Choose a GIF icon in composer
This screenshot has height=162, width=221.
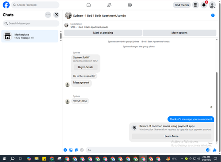coord(82,150)
